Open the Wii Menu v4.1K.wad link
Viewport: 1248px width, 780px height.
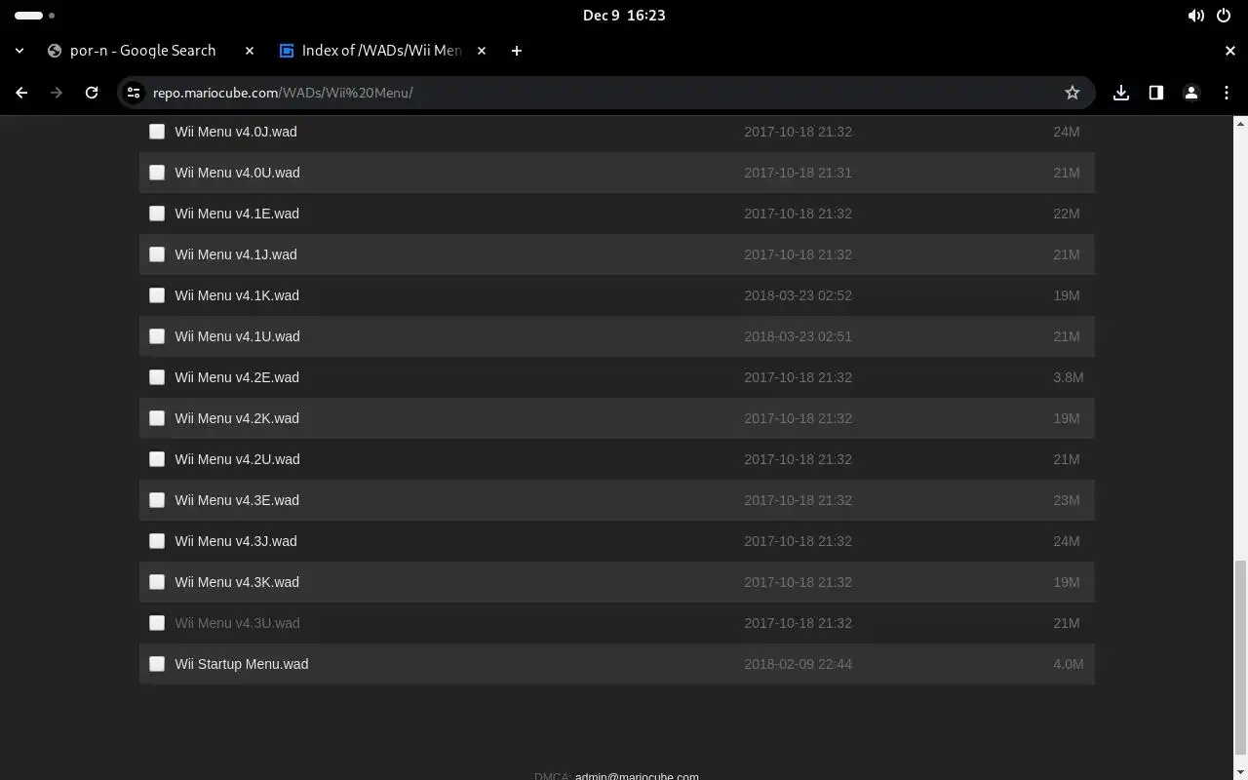tap(237, 295)
